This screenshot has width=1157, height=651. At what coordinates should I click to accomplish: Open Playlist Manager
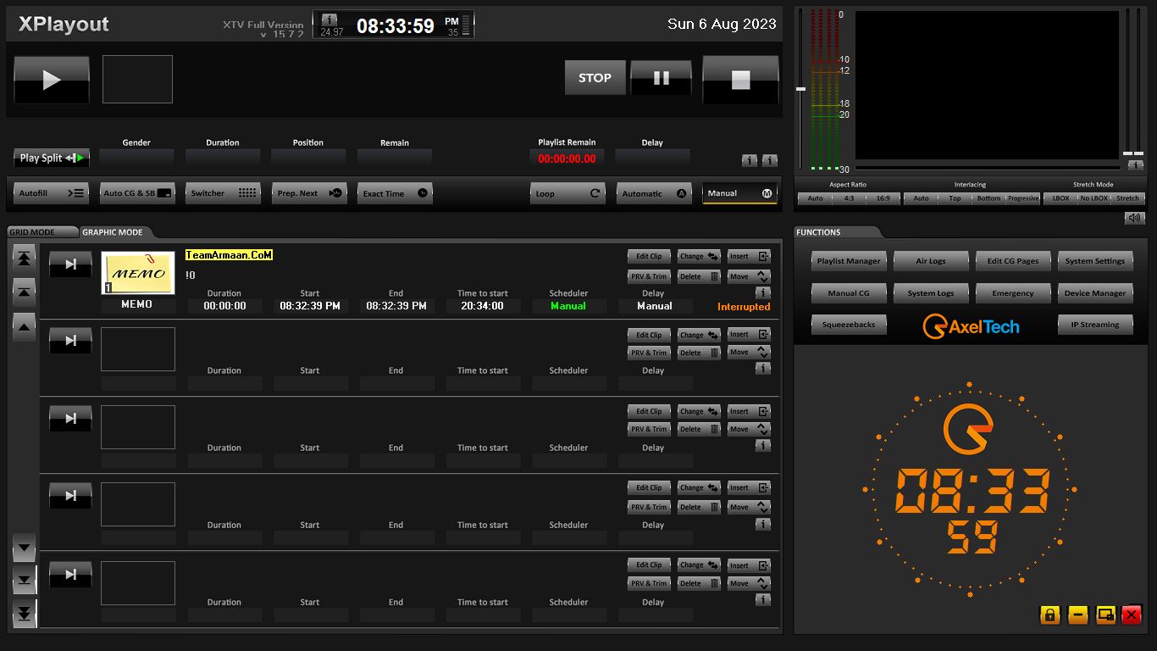[849, 261]
